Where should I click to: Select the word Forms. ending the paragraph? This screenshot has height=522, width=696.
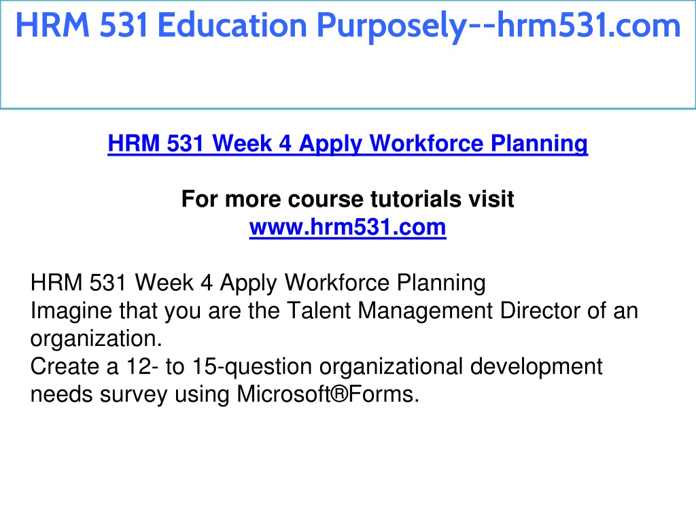pyautogui.click(x=384, y=394)
